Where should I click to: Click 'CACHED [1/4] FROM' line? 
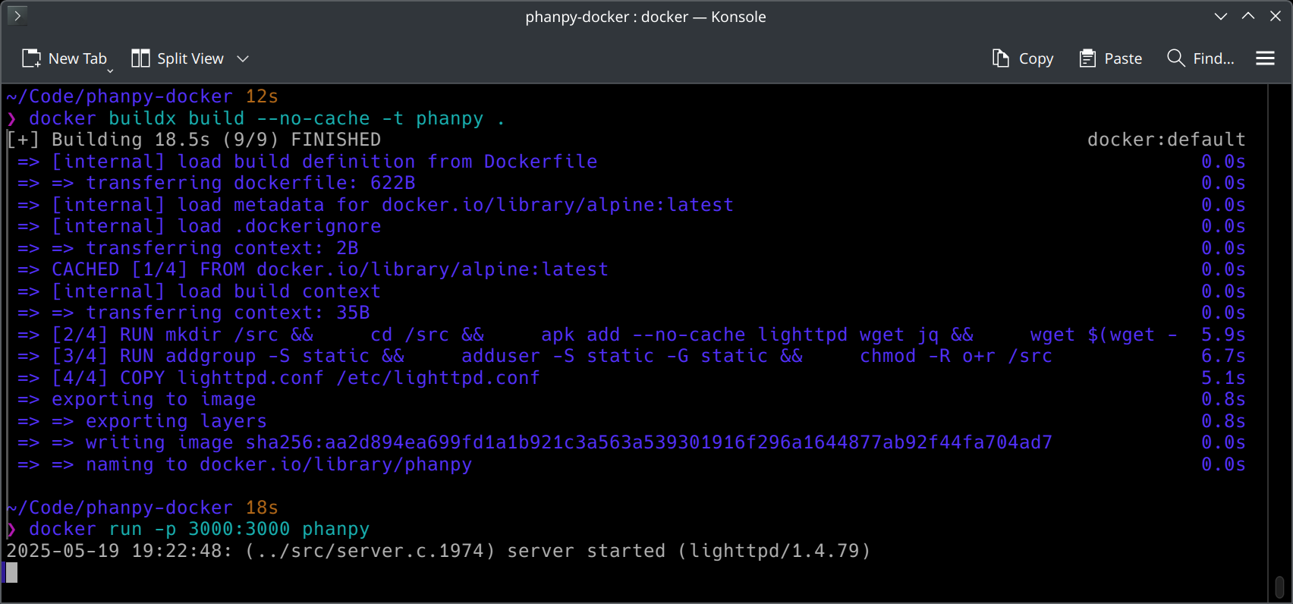(313, 269)
